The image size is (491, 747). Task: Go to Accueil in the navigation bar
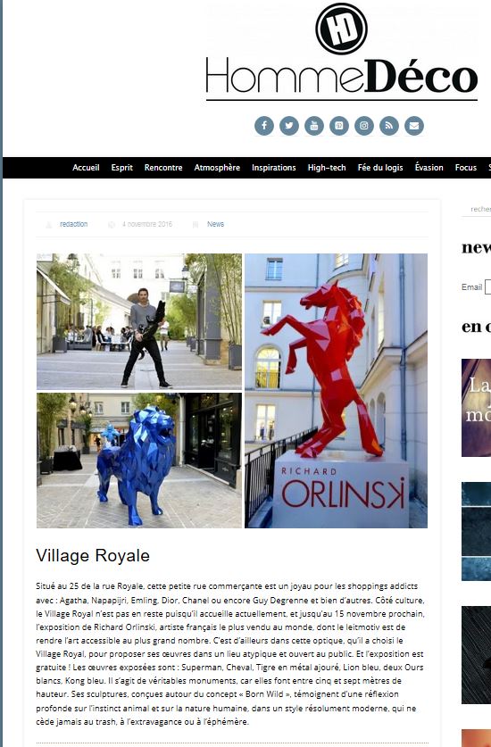(x=86, y=168)
